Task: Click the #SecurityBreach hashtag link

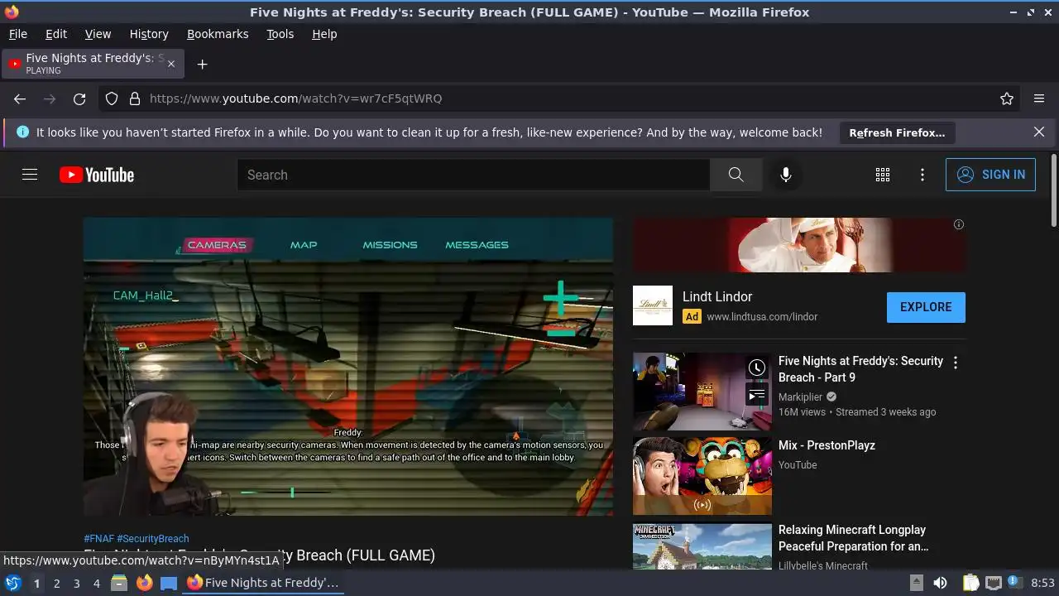Action: (x=153, y=539)
